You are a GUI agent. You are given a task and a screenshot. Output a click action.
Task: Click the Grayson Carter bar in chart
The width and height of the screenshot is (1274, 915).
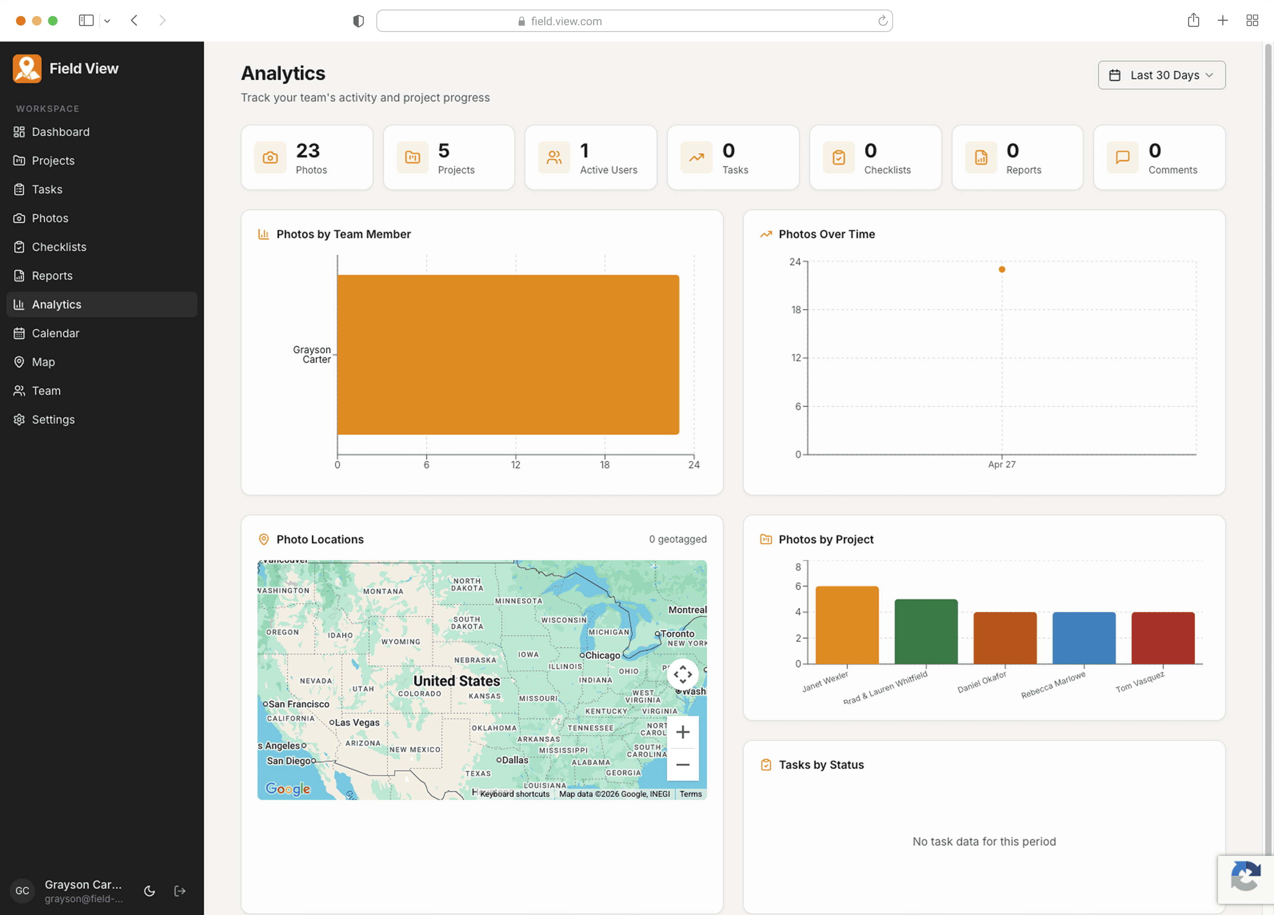508,355
